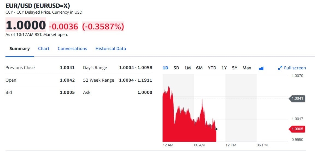Click the red 1.0005 price label
The image size is (315, 157).
coord(297,129)
